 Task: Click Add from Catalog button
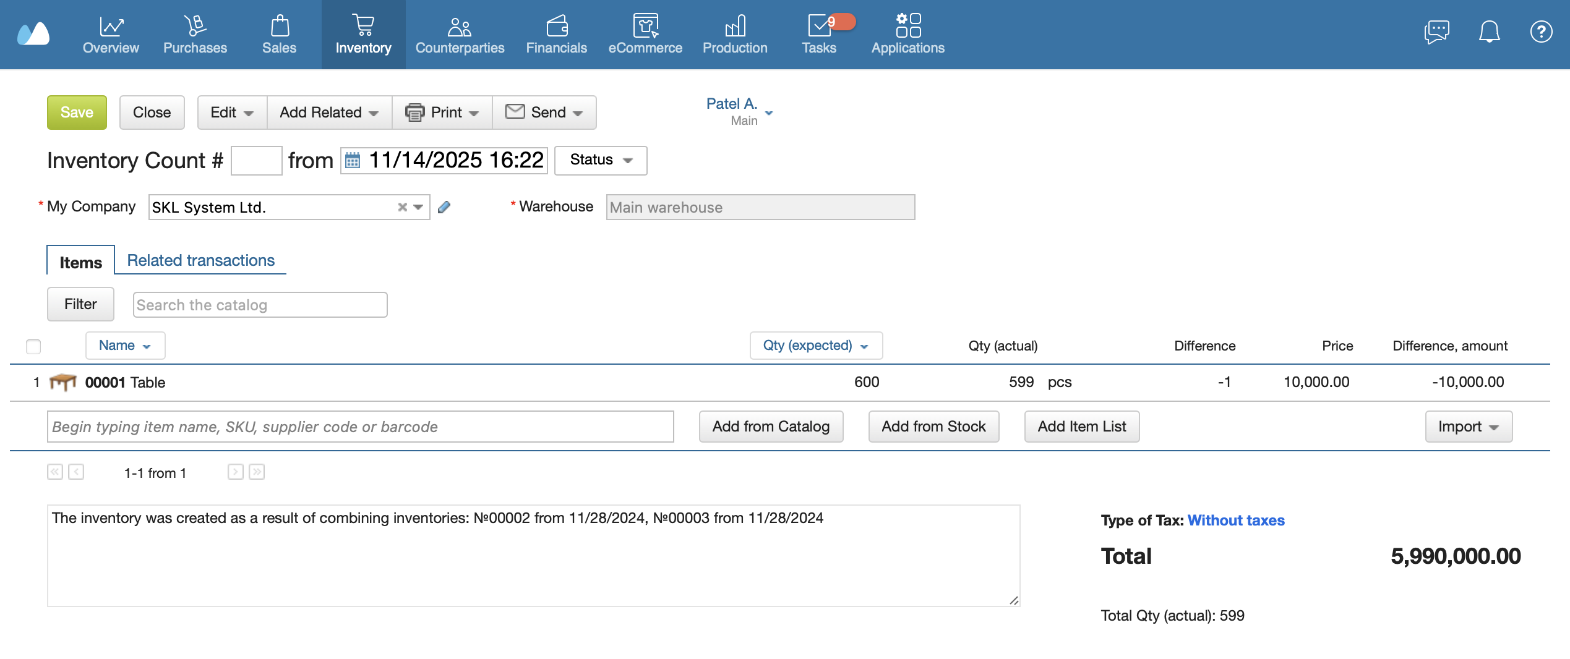771,427
